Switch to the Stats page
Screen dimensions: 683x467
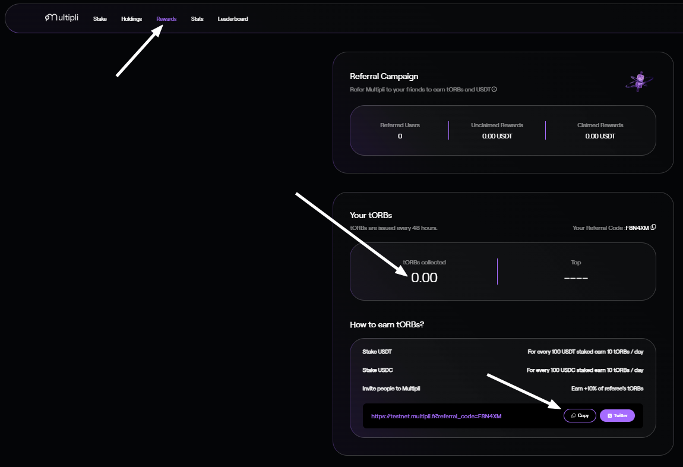pyautogui.click(x=197, y=19)
